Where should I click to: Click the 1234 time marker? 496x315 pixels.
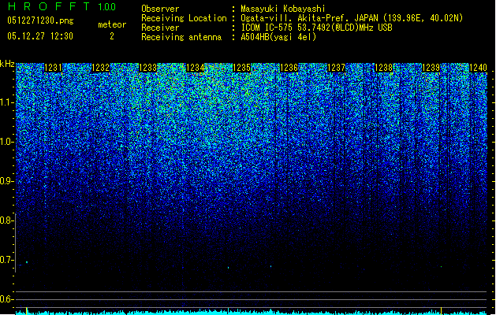[x=196, y=68]
